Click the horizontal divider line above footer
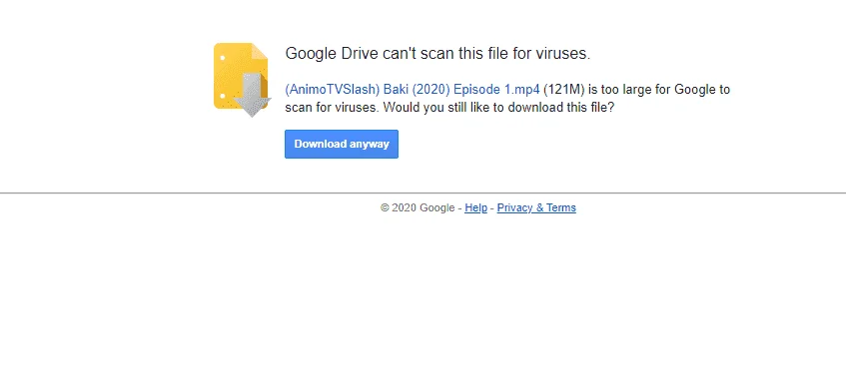846x377 pixels. point(423,192)
